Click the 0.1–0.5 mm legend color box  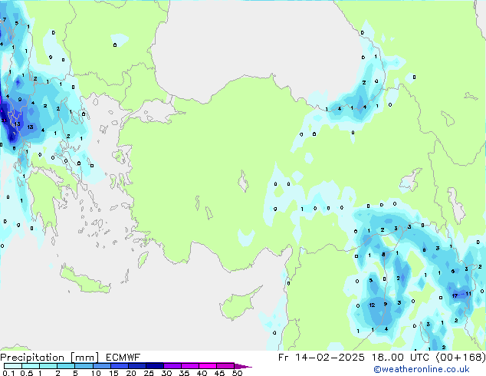[x=13, y=366]
